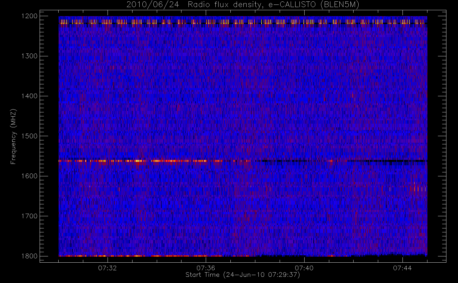Click the '07:44' time axis label

pos(402,268)
